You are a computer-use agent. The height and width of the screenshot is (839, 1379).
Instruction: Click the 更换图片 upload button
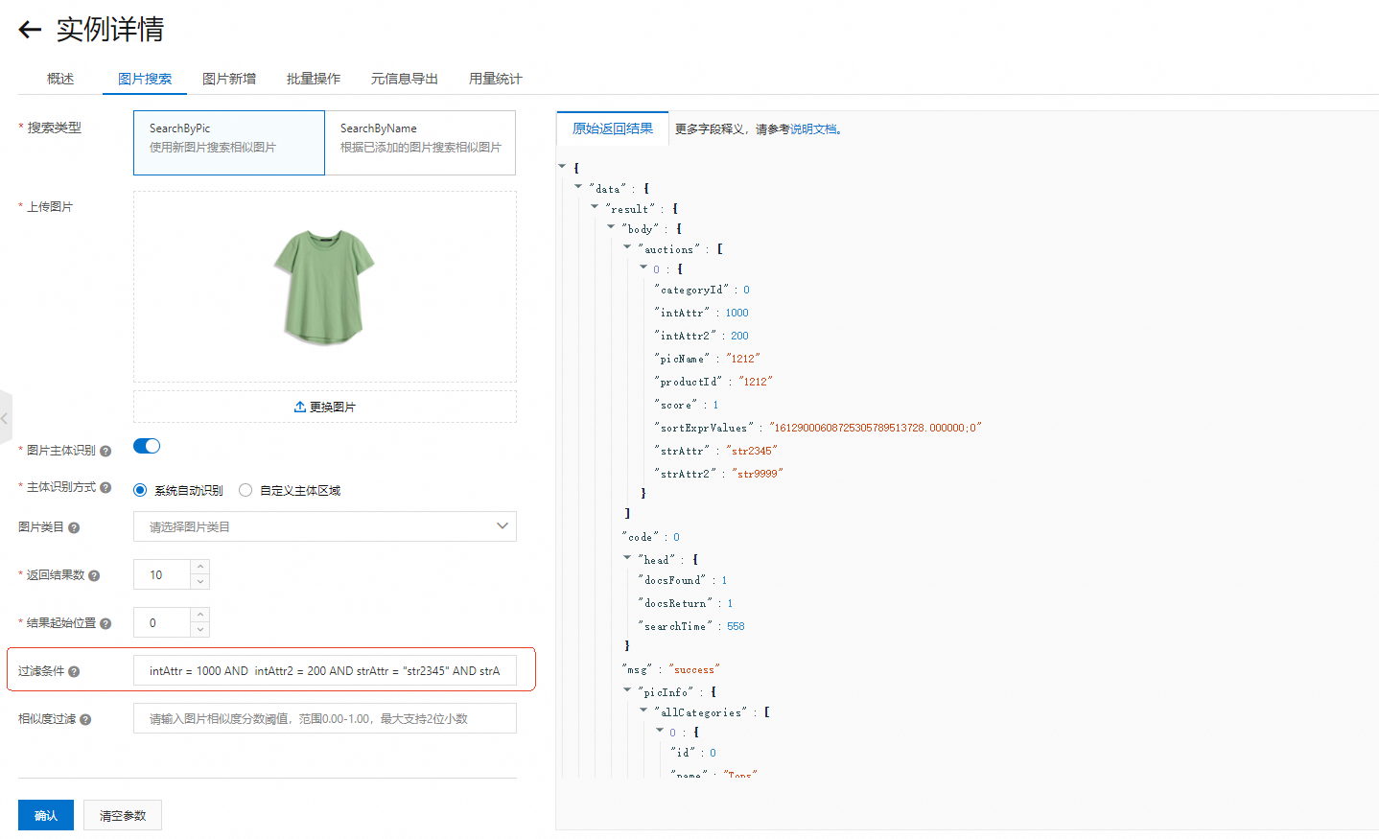[325, 407]
